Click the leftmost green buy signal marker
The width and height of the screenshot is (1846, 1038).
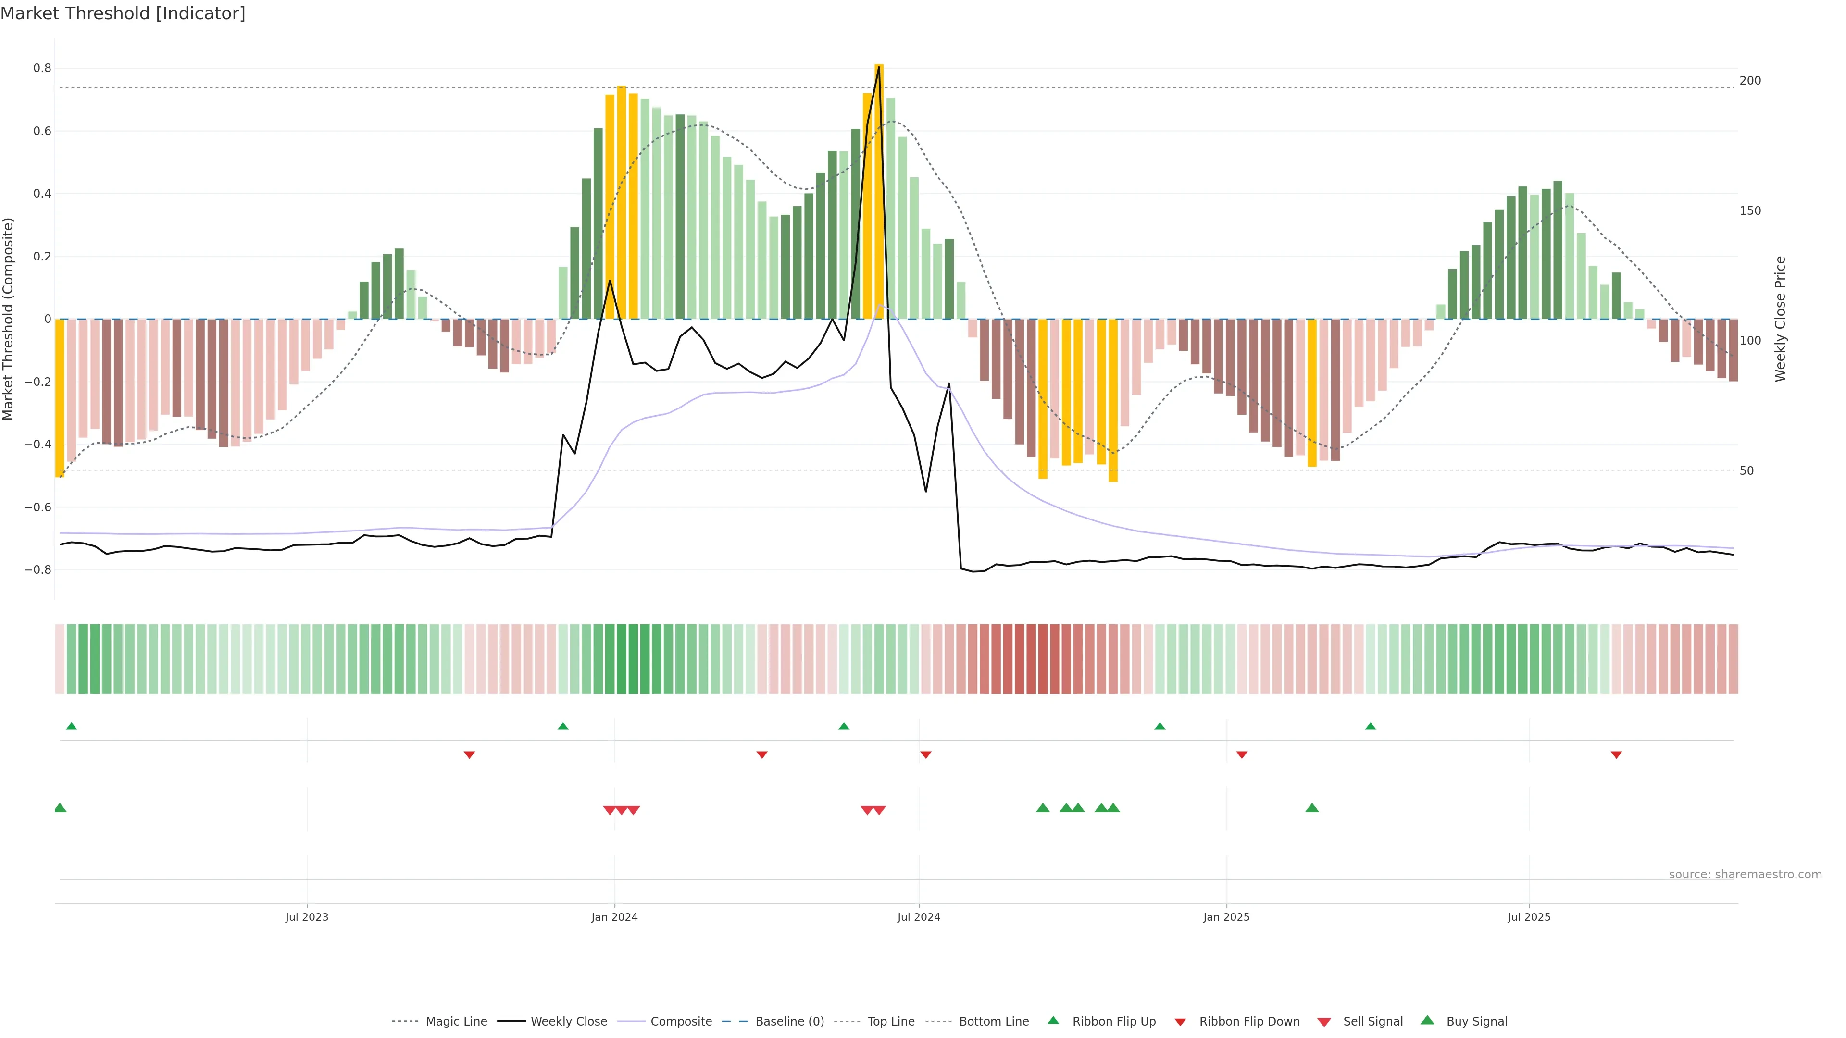tap(60, 808)
